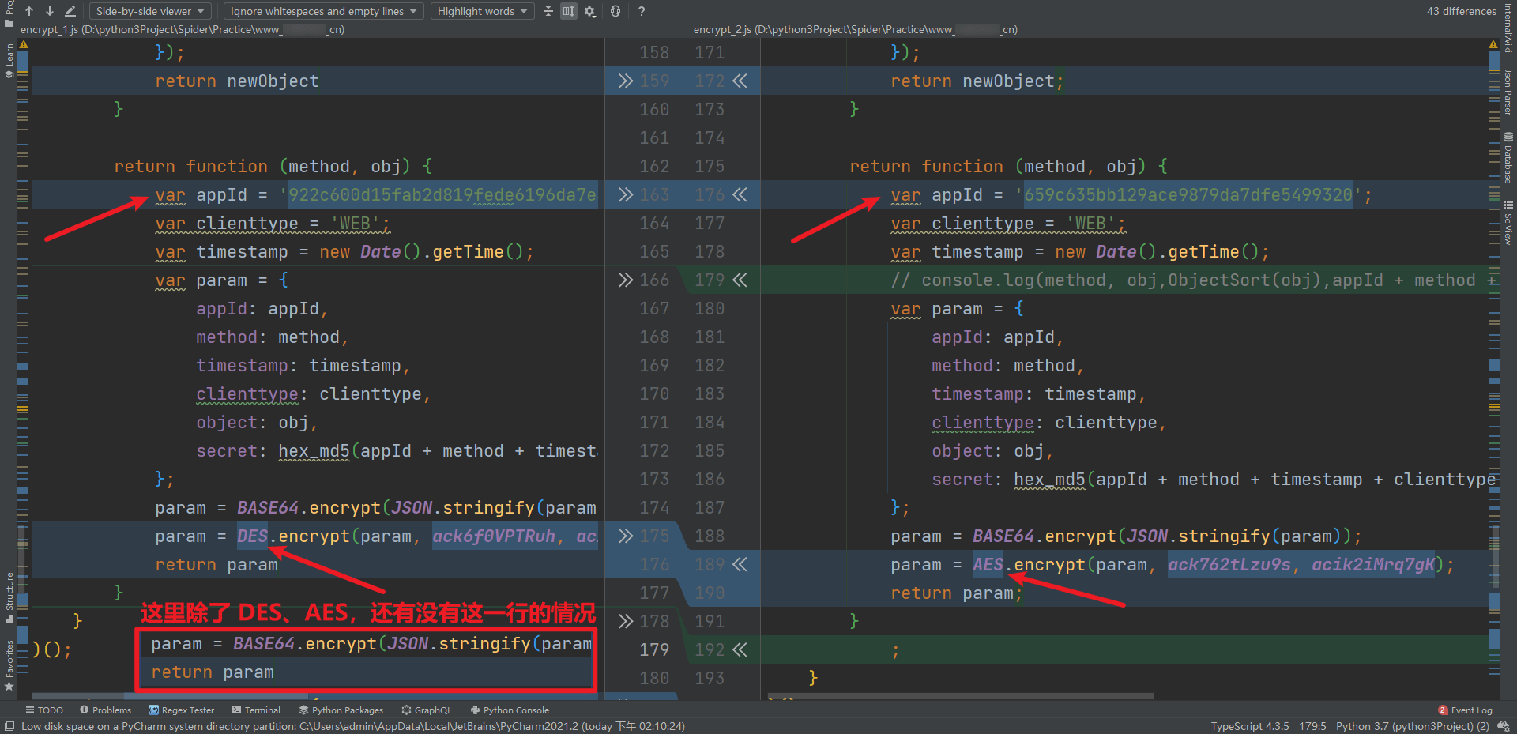Click the help question mark icon
Image resolution: width=1517 pixels, height=734 pixels.
(642, 11)
